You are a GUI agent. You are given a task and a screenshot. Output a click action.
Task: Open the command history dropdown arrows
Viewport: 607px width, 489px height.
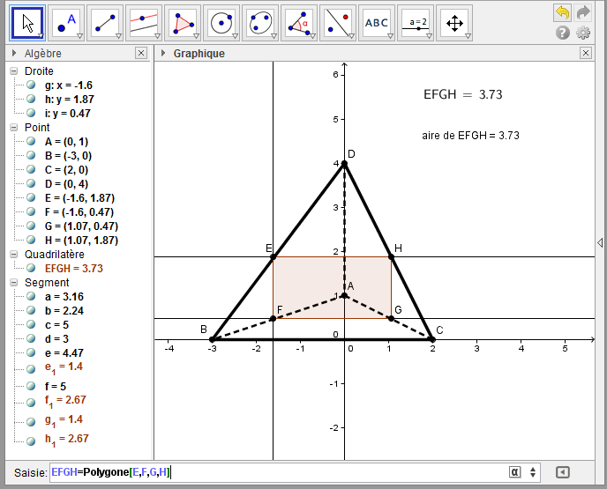tap(532, 472)
